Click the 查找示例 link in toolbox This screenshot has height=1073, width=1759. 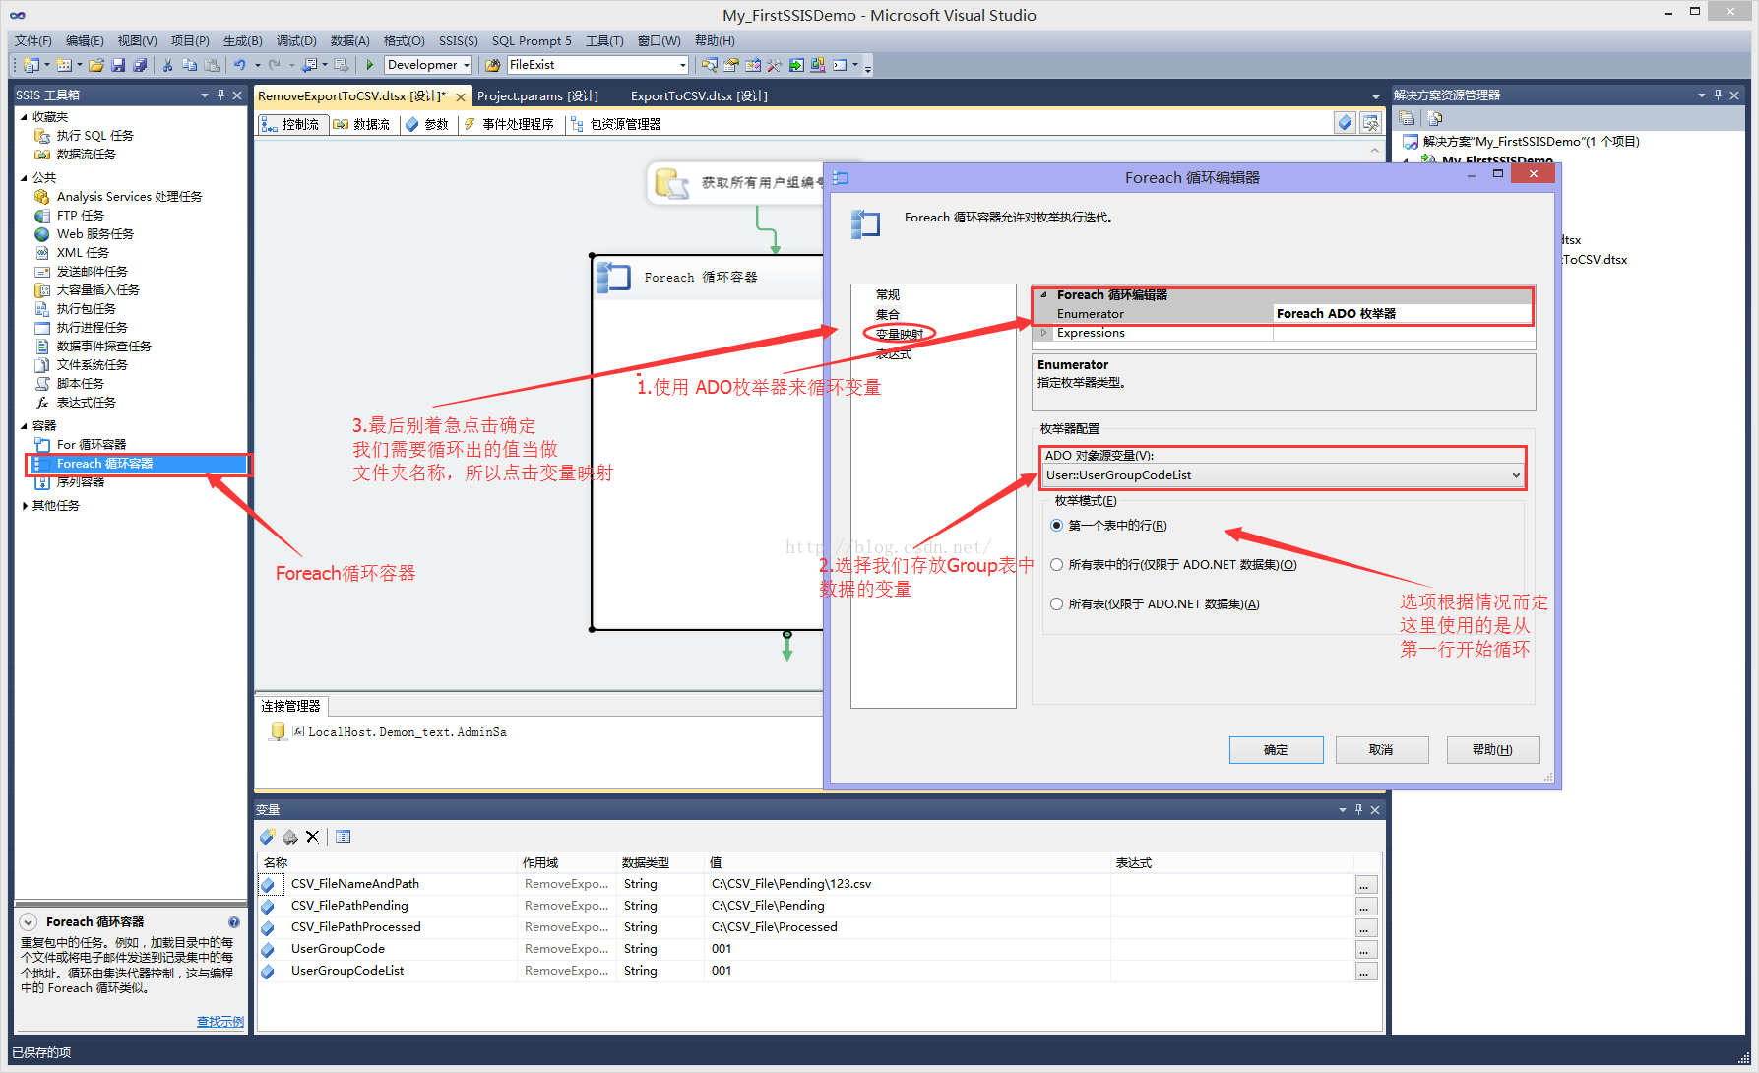(220, 1022)
